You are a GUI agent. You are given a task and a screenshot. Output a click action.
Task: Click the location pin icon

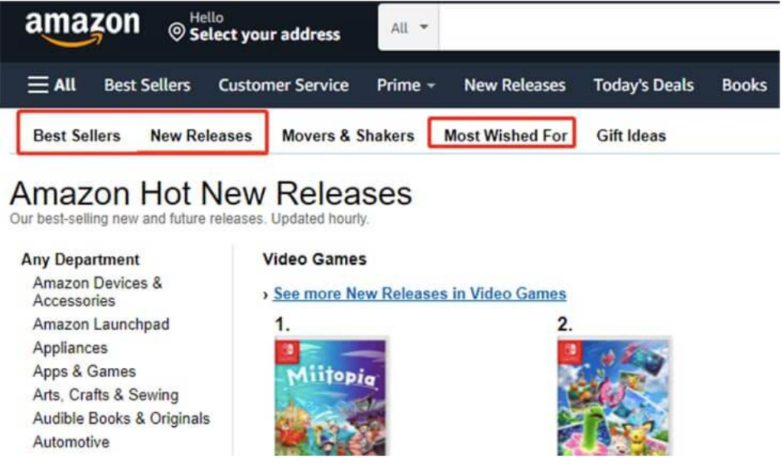click(177, 32)
